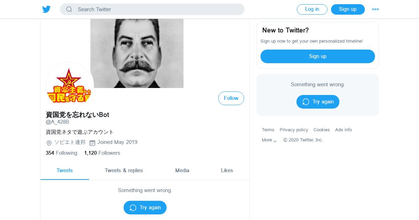Select the Tweets tab

click(x=65, y=170)
